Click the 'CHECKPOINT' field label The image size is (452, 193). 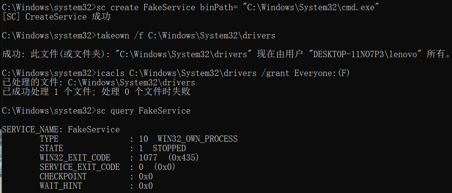[63, 177]
